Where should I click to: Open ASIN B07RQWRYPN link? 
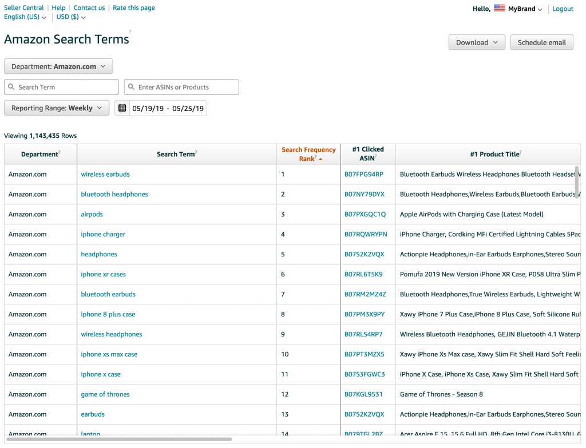coord(366,234)
